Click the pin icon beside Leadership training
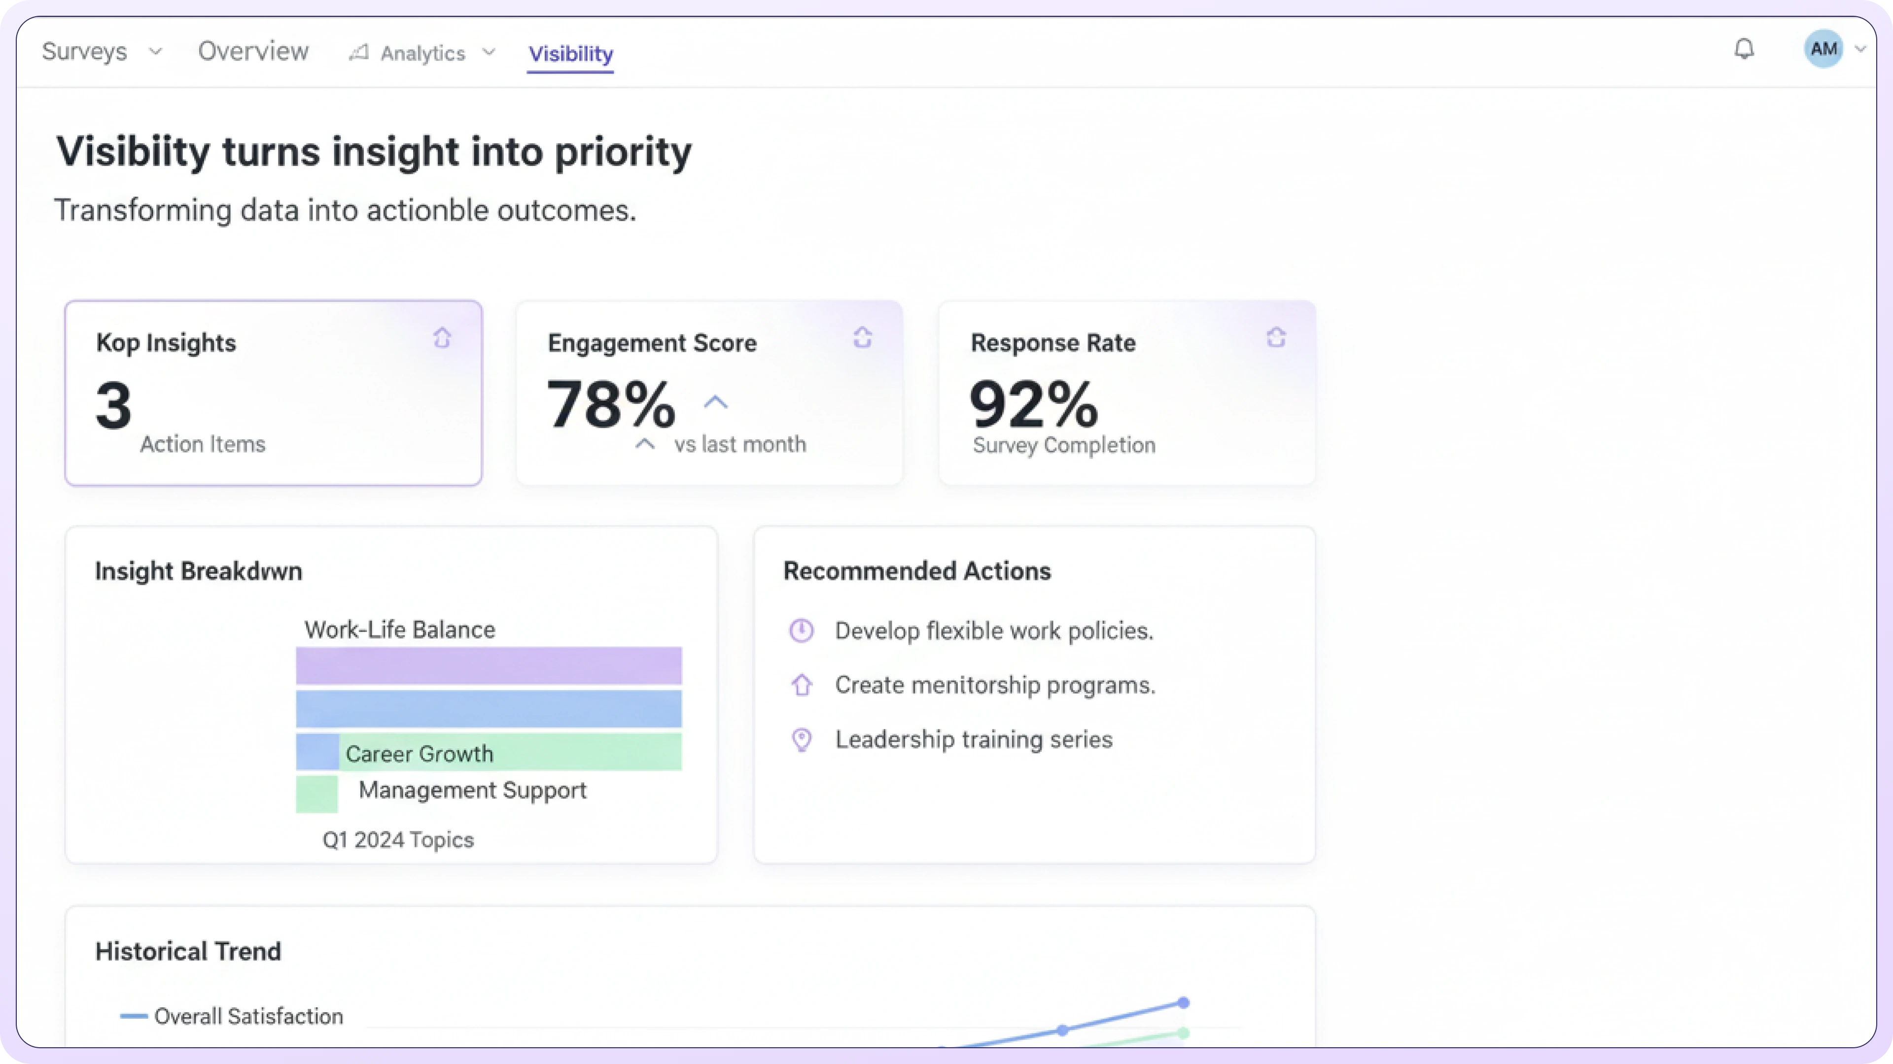 tap(801, 739)
